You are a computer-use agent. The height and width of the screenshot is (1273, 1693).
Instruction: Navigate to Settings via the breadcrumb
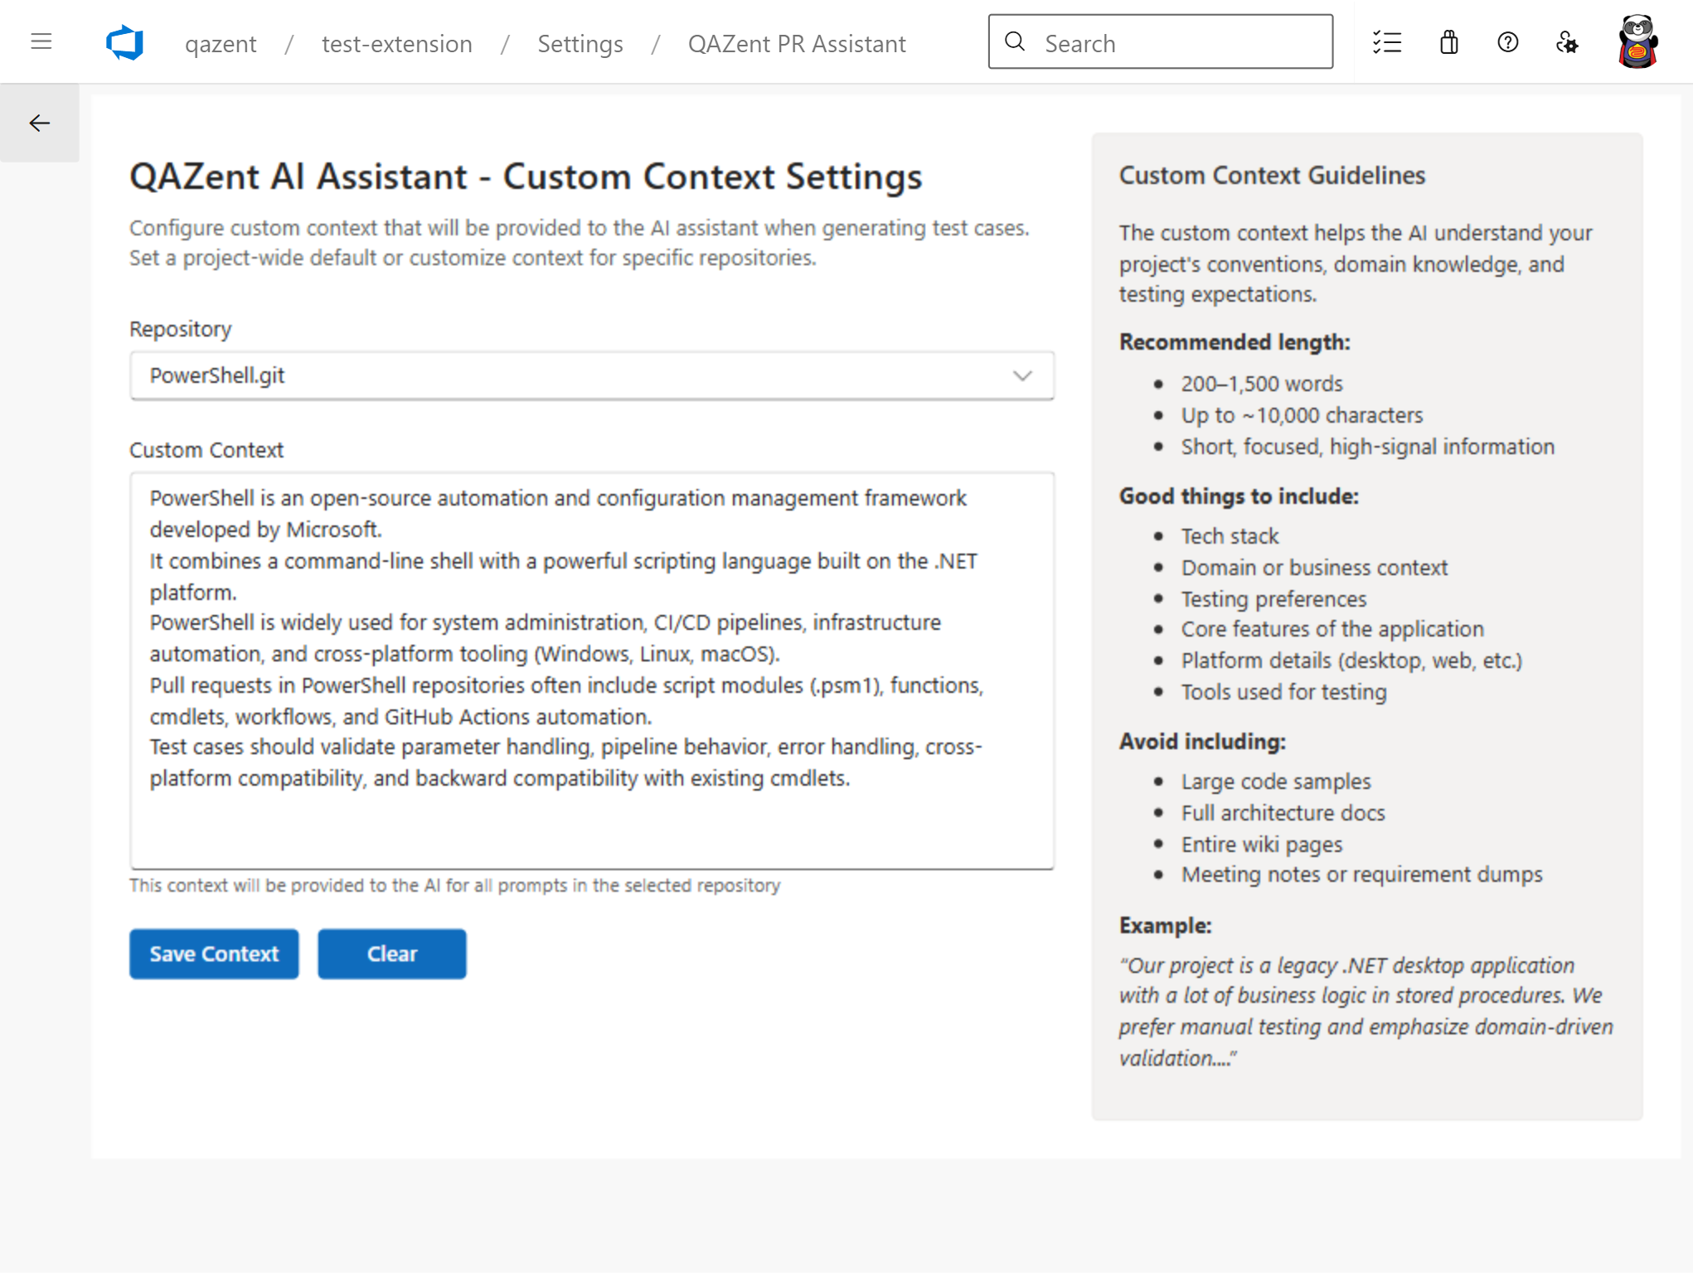580,44
